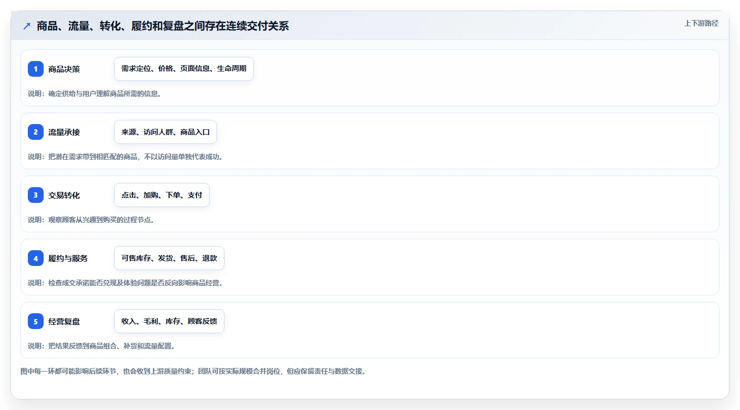
Task: Select step number badge 1
Action: tap(36, 69)
